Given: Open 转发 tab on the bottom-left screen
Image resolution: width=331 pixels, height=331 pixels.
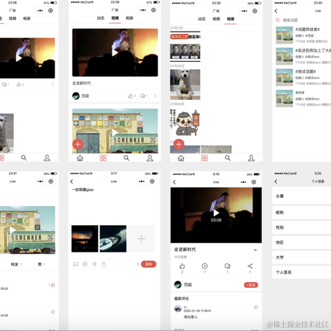Looking at the screenshot, I should 16,264.
